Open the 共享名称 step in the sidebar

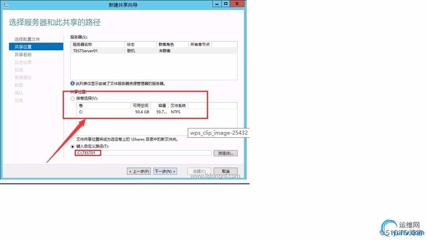(x=23, y=55)
